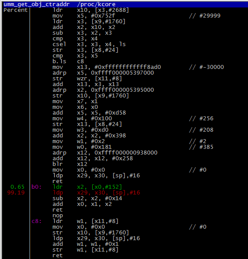Select line 'add x2, x2, #0x398'
This screenshot has width=248, height=259.
pos(89,136)
